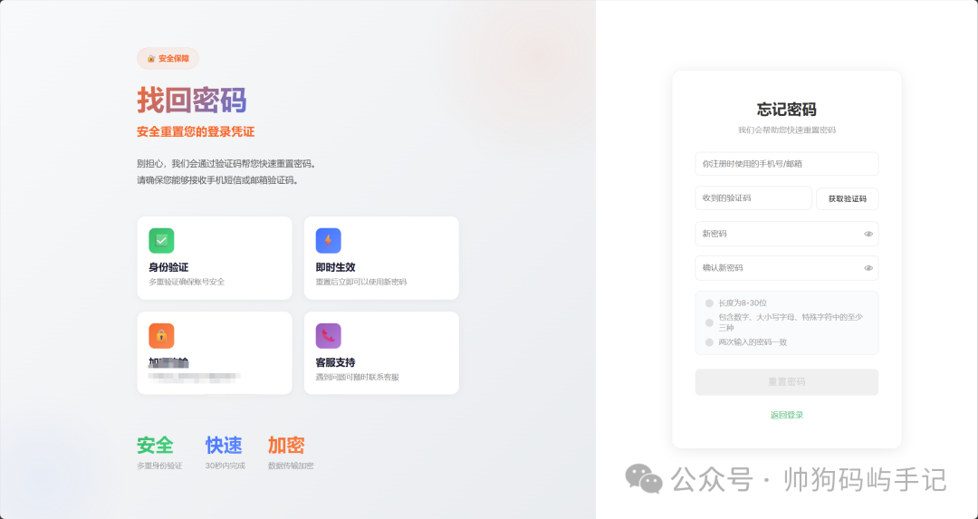978x519 pixels.
Task: Click the 忘记密码 form title
Action: [787, 110]
